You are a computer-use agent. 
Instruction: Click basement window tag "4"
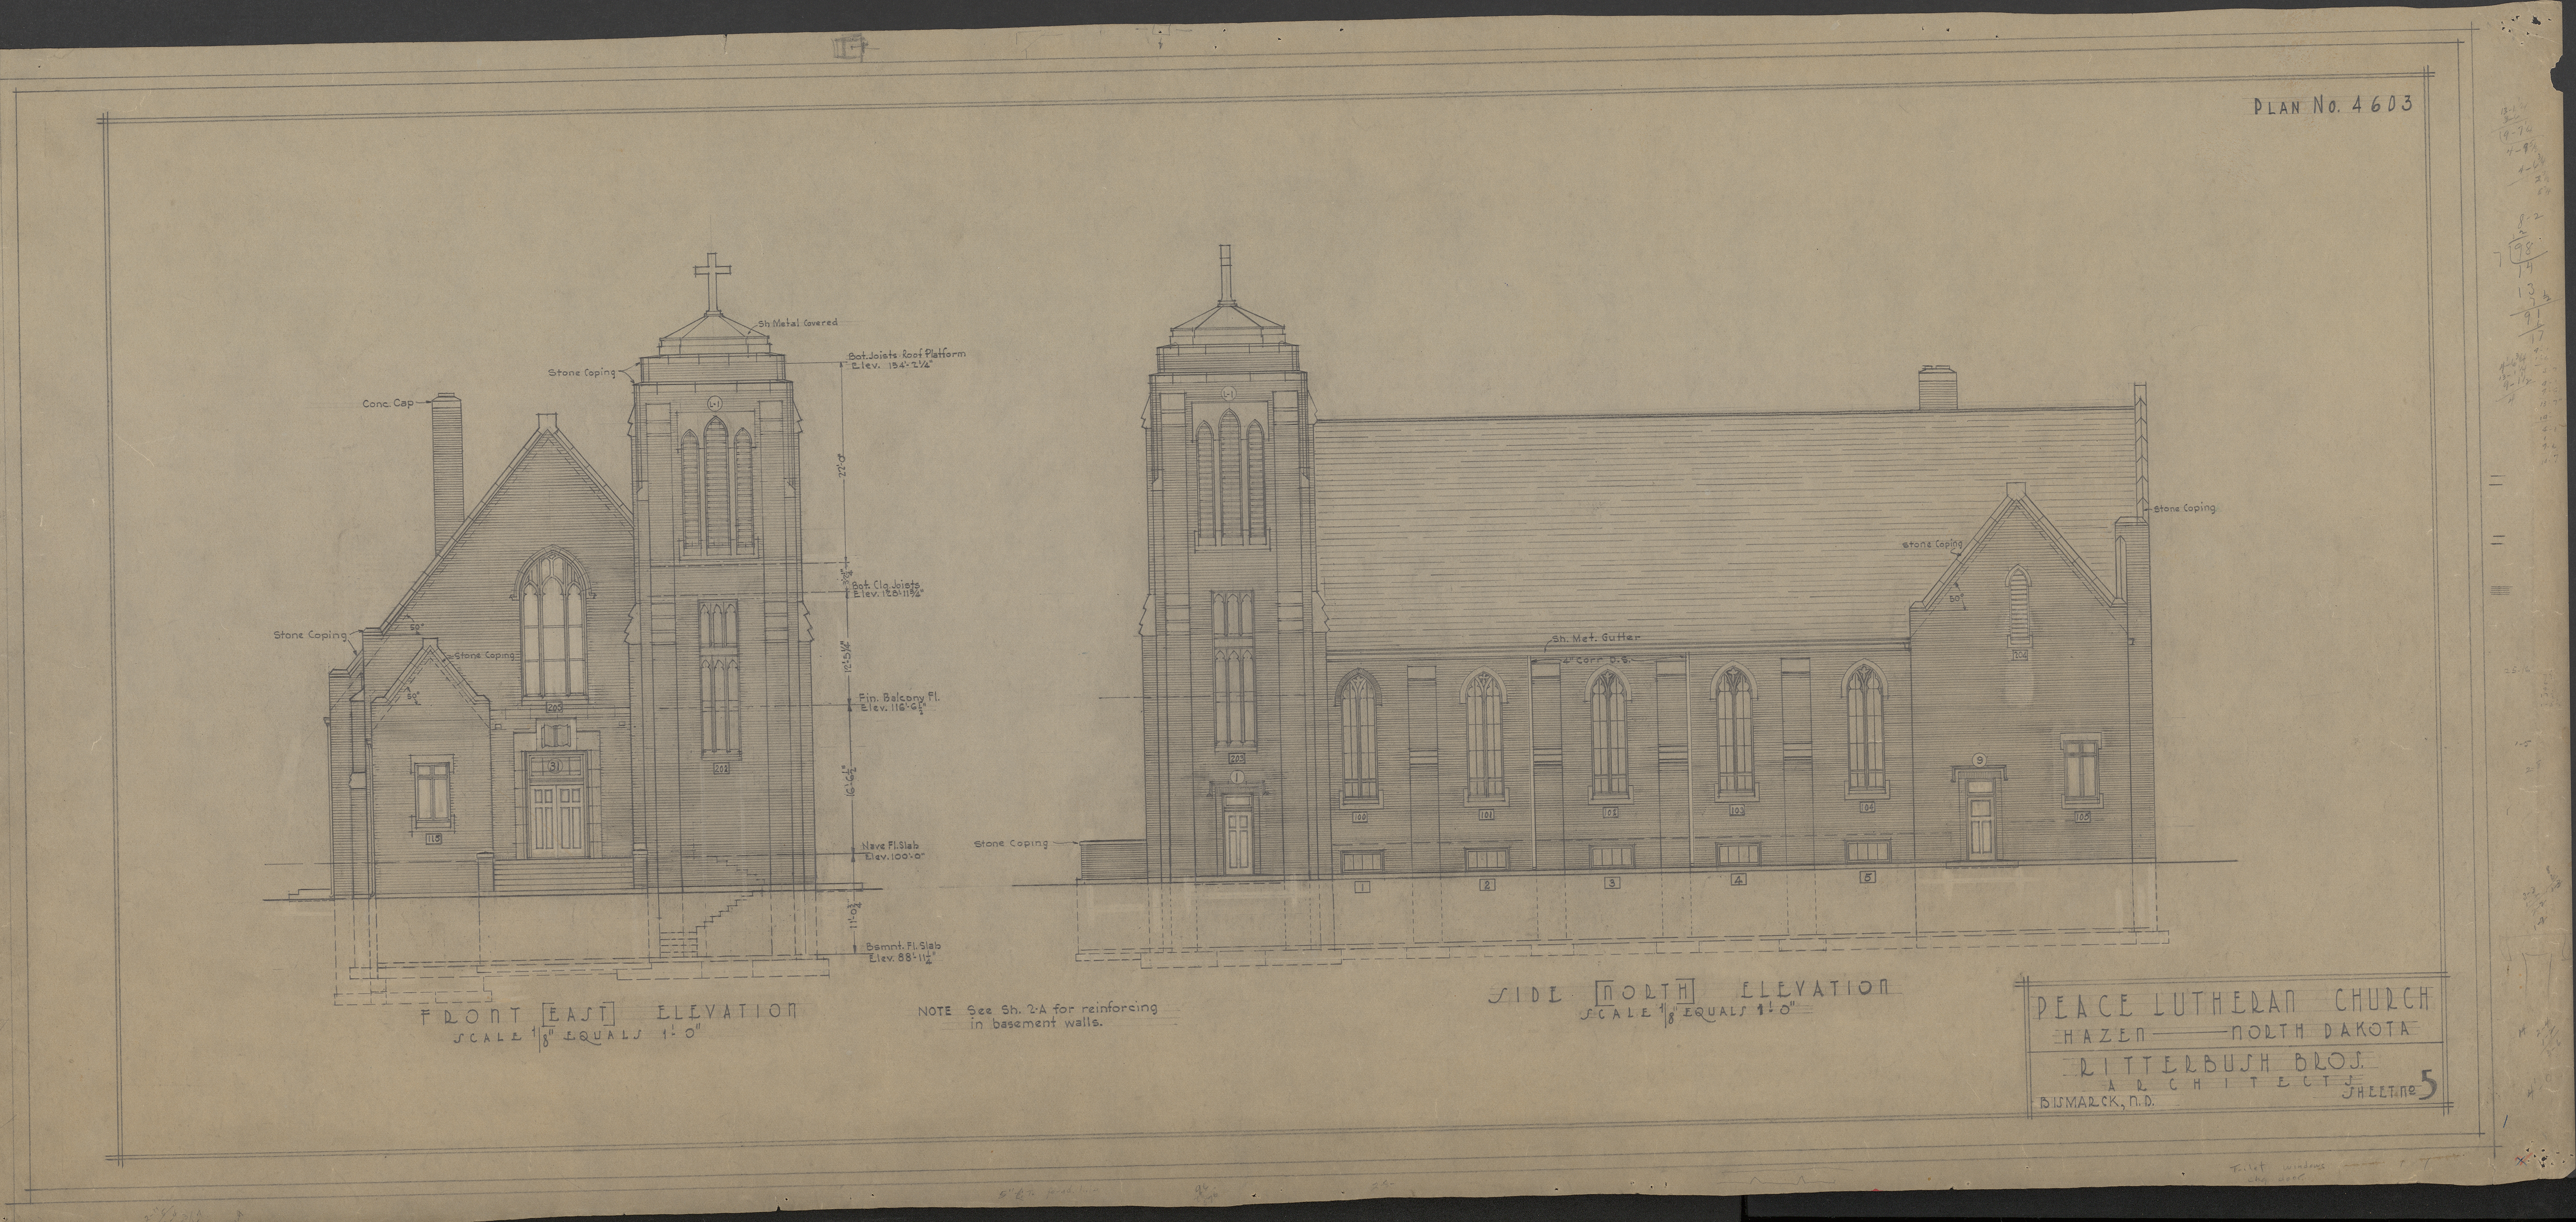[x=1738, y=880]
